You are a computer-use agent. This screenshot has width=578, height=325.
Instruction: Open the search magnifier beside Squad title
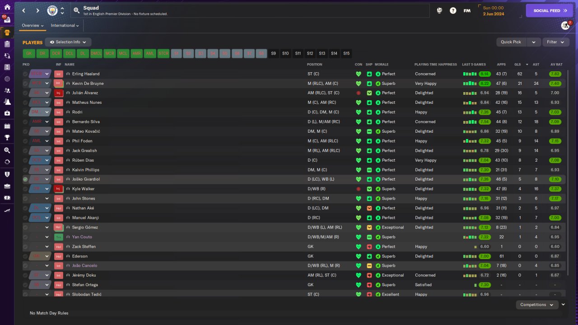point(76,10)
